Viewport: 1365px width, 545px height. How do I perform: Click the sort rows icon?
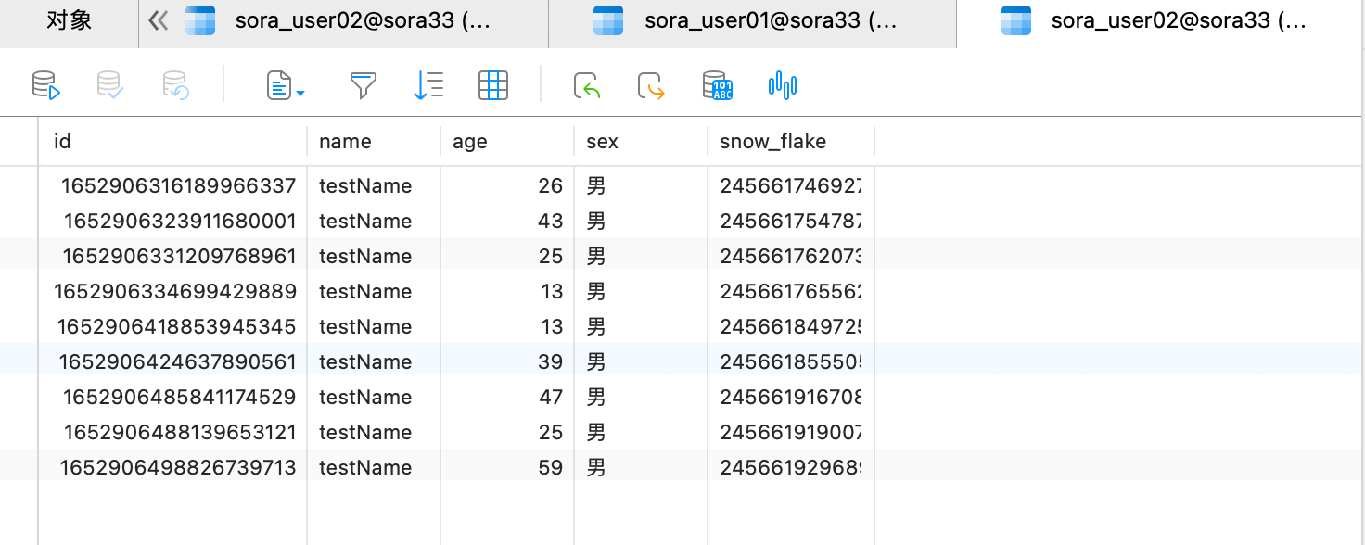[427, 86]
